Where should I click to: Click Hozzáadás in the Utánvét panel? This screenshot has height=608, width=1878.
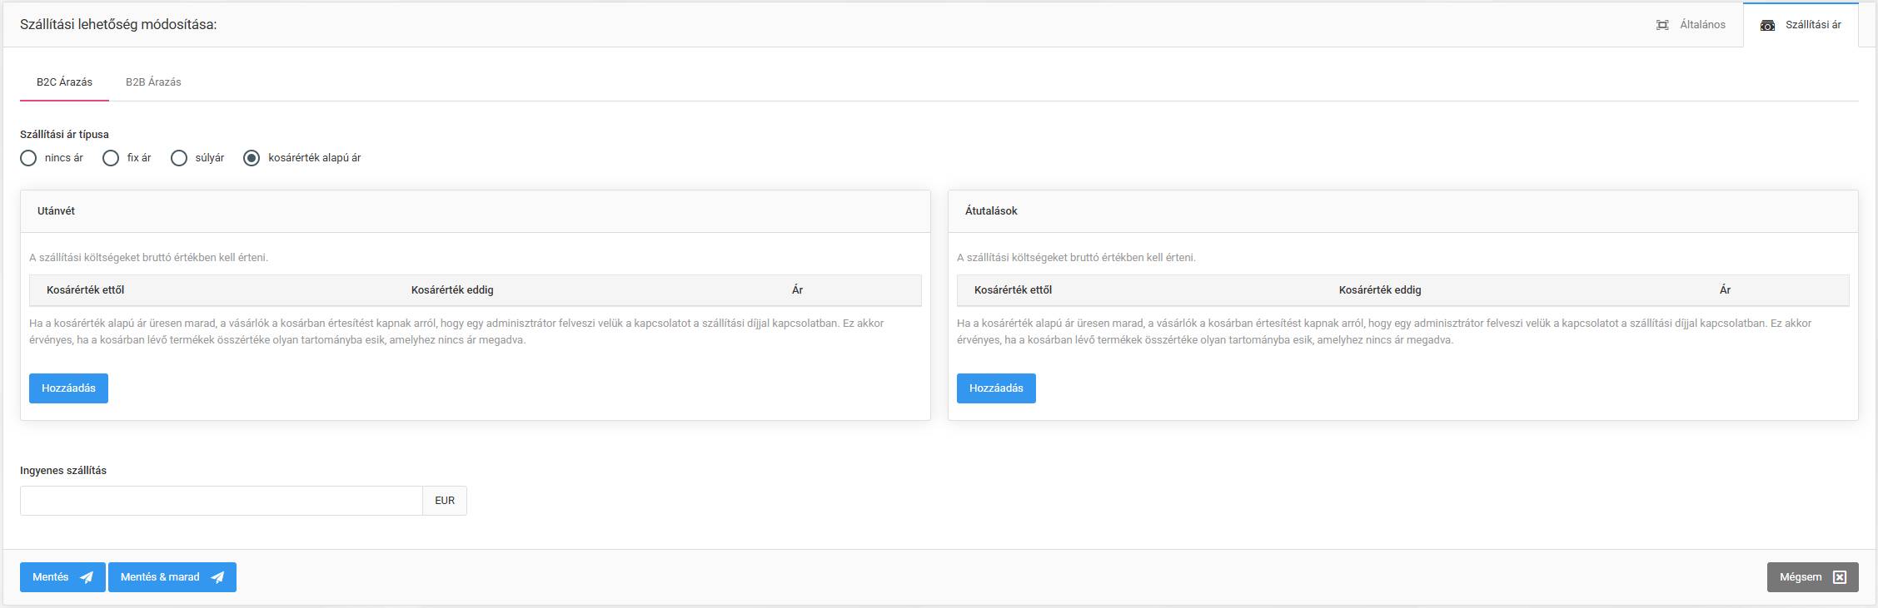(68, 388)
